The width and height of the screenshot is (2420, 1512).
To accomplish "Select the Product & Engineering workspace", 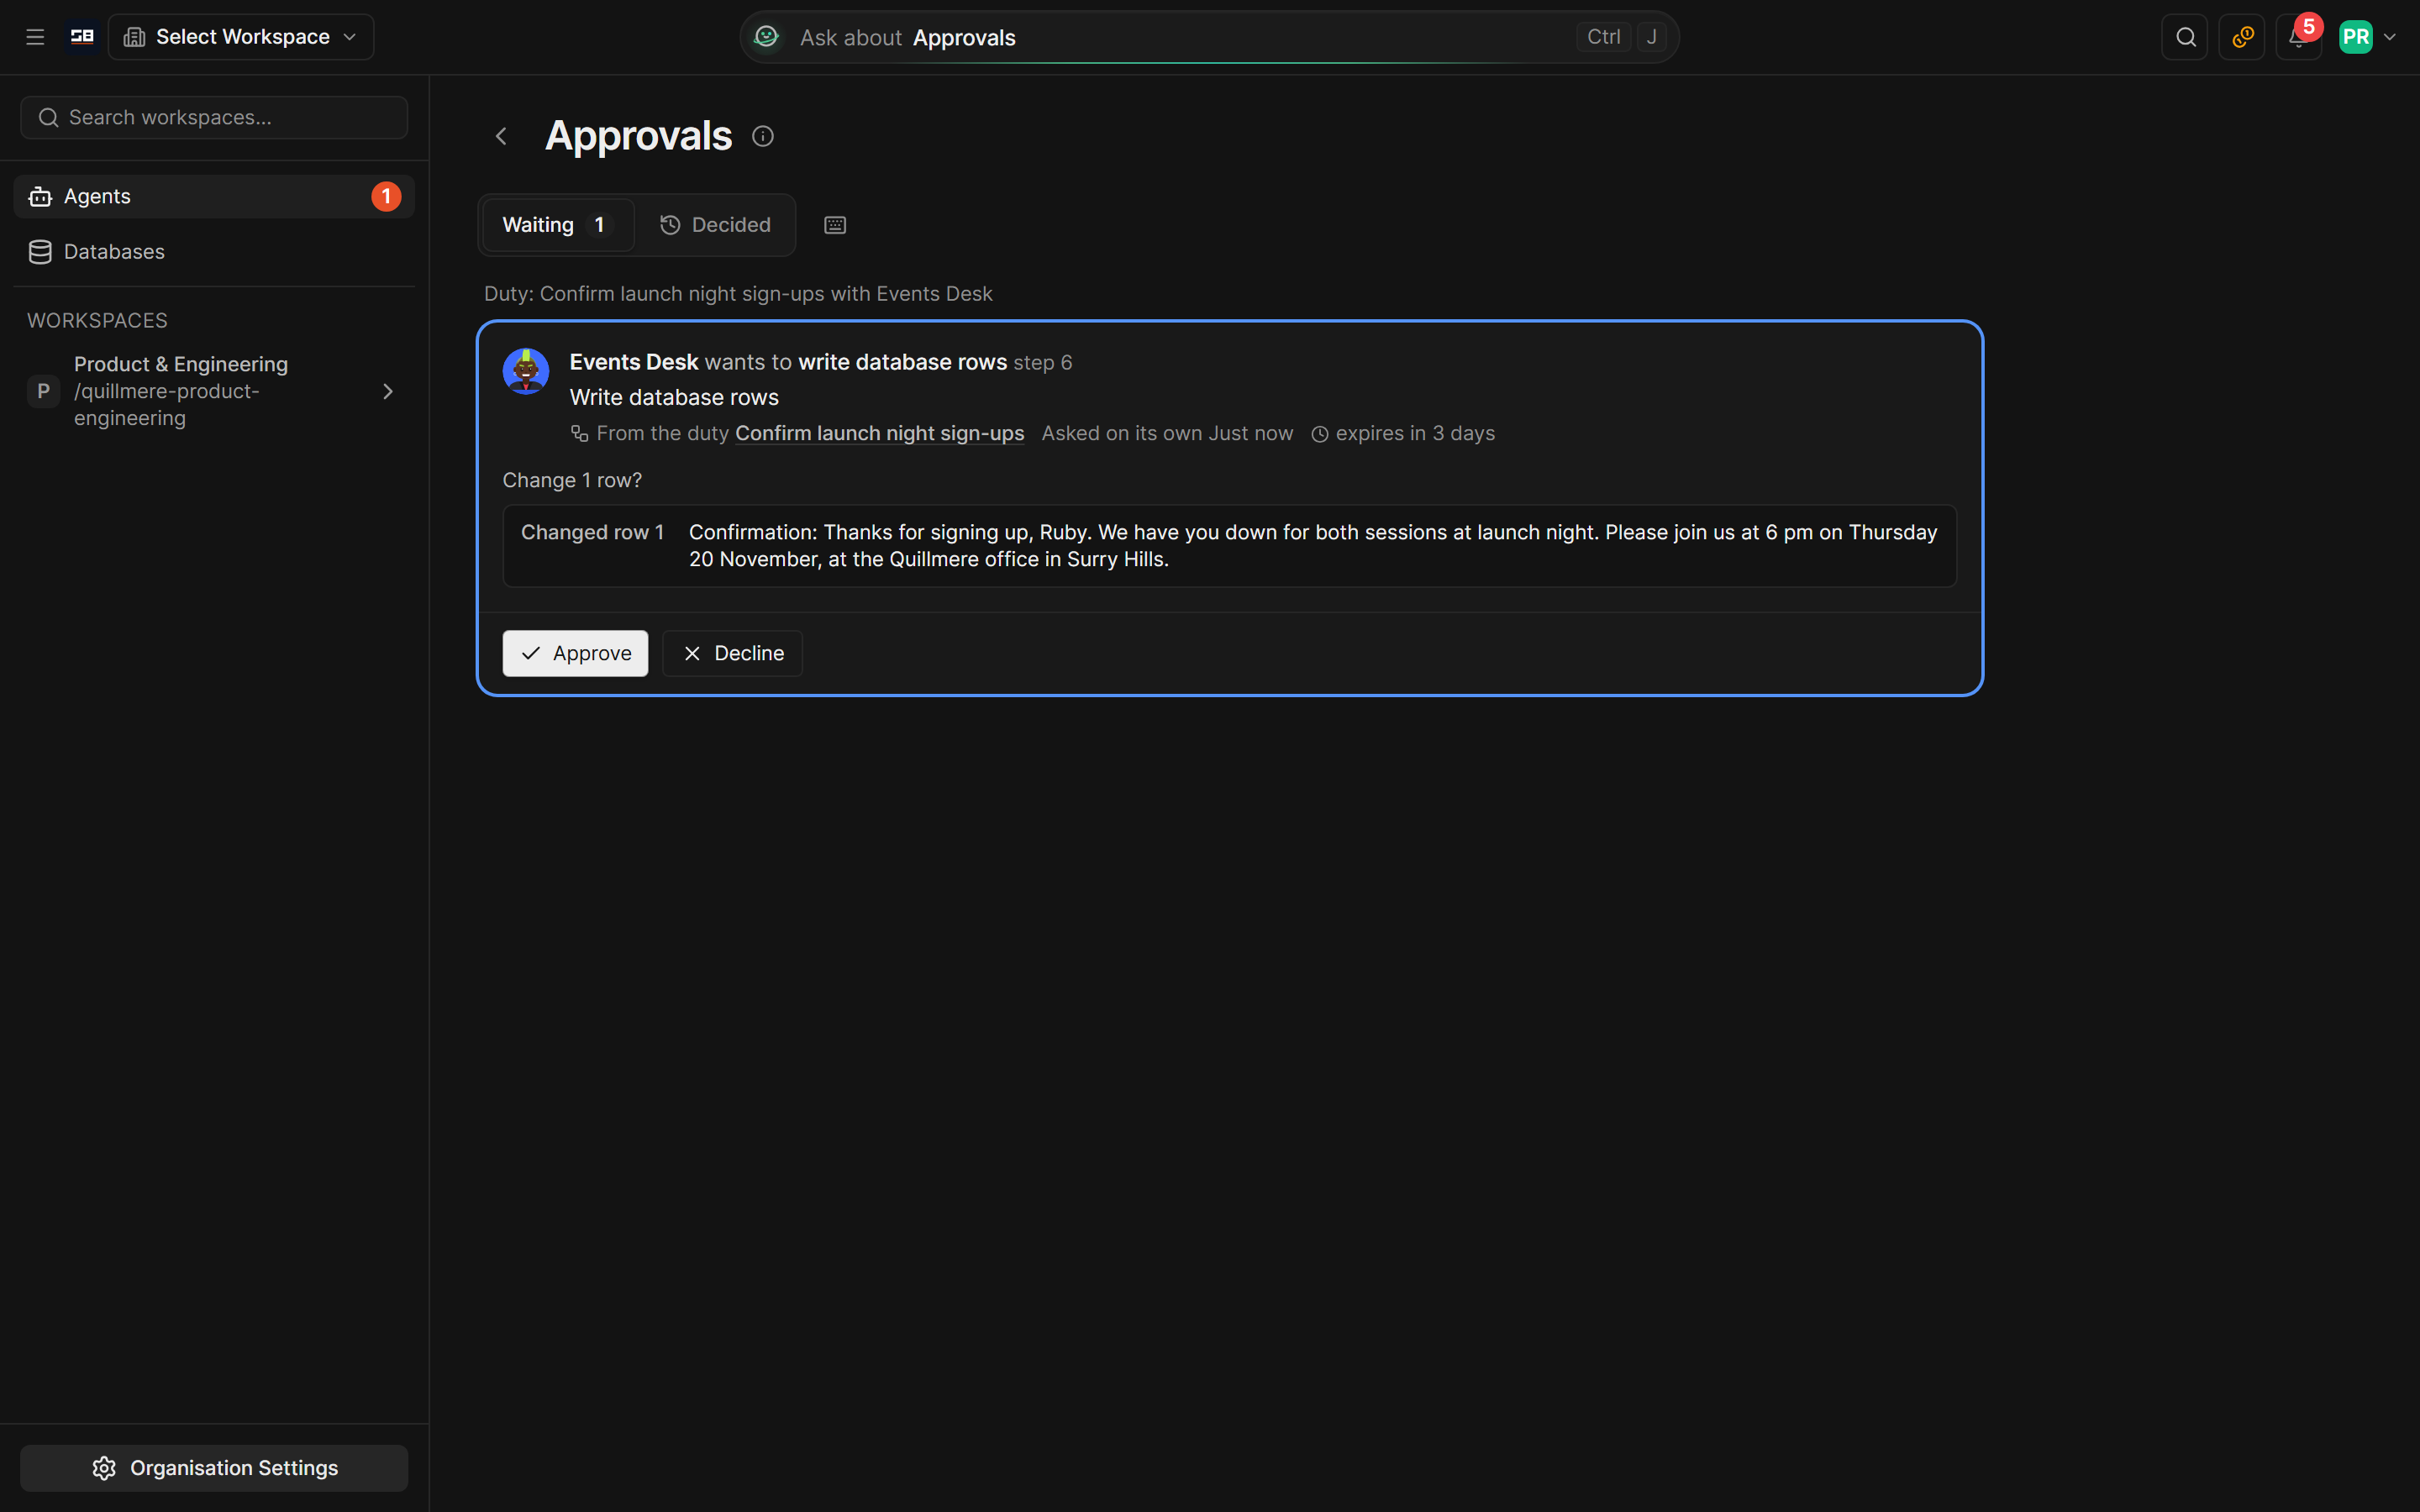I will [214, 391].
